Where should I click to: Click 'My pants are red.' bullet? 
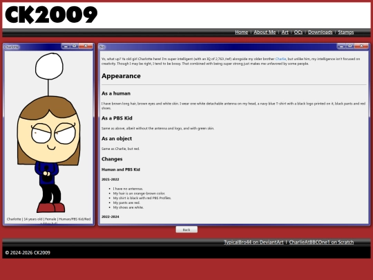click(x=126, y=203)
